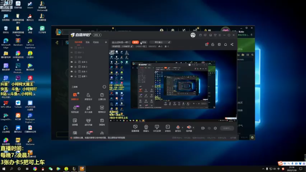Add the 直播屏幕 screen capture source
The height and width of the screenshot is (172, 306).
pyautogui.click(x=135, y=128)
